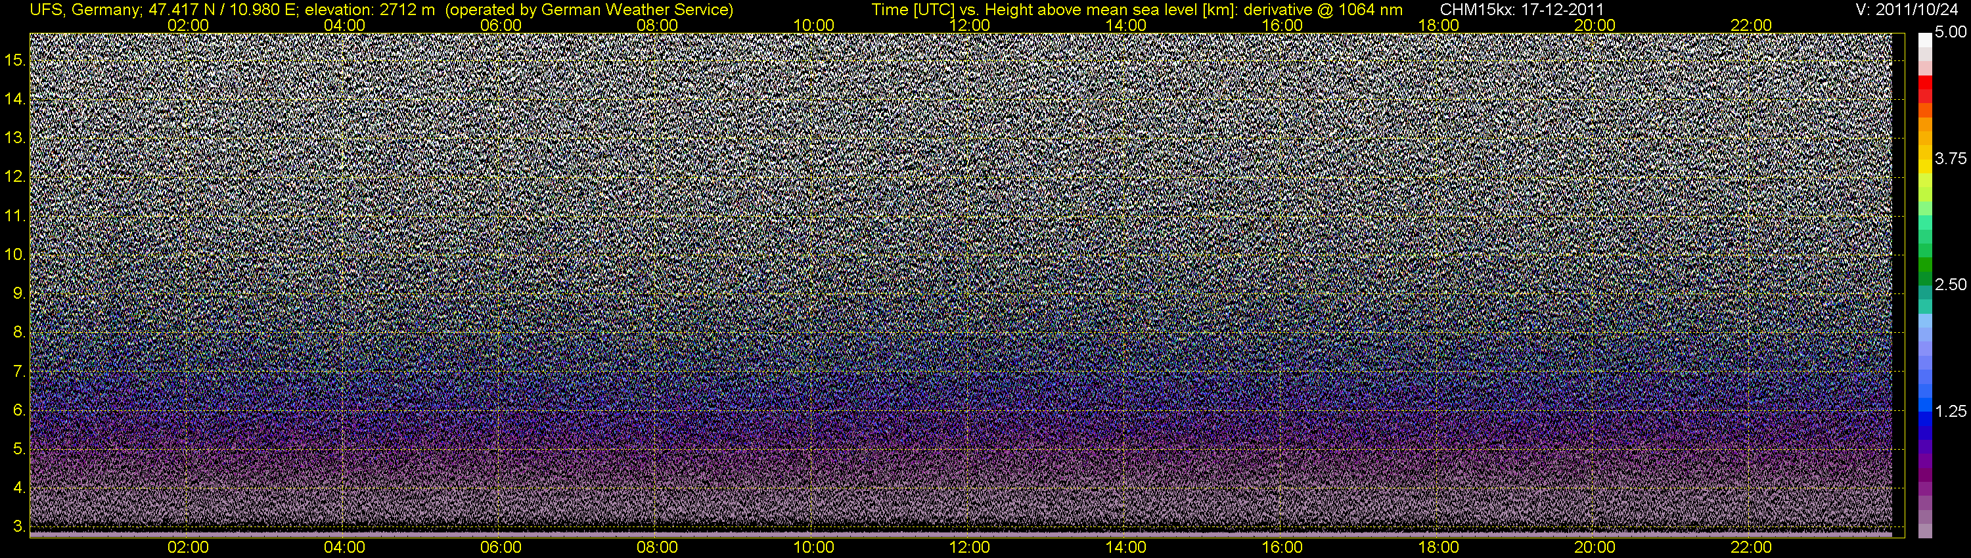Click the 4. km height axis label
Image resolution: width=1971 pixels, height=558 pixels.
coord(19,488)
